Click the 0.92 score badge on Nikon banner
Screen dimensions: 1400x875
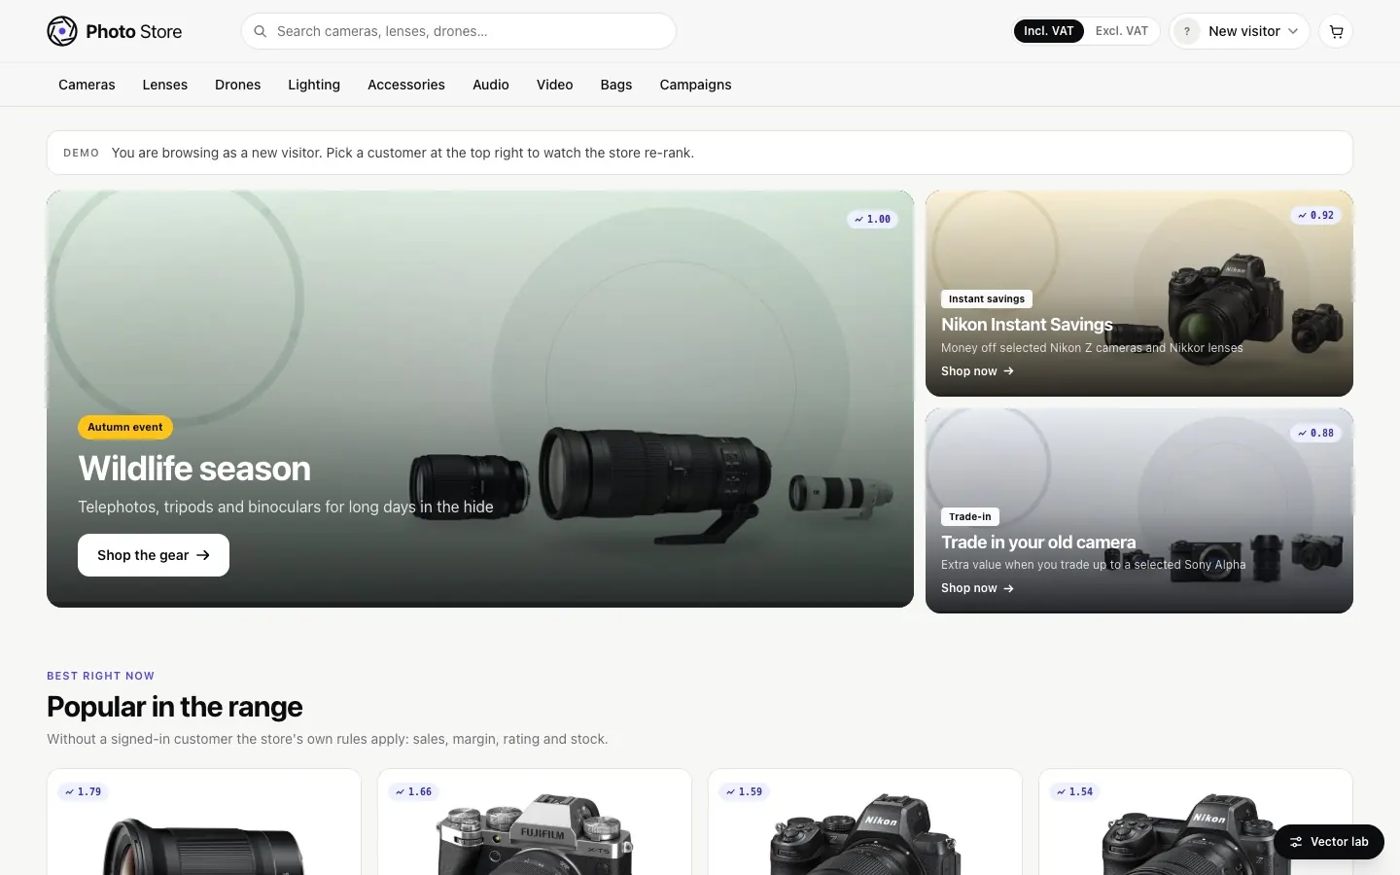(x=1315, y=216)
